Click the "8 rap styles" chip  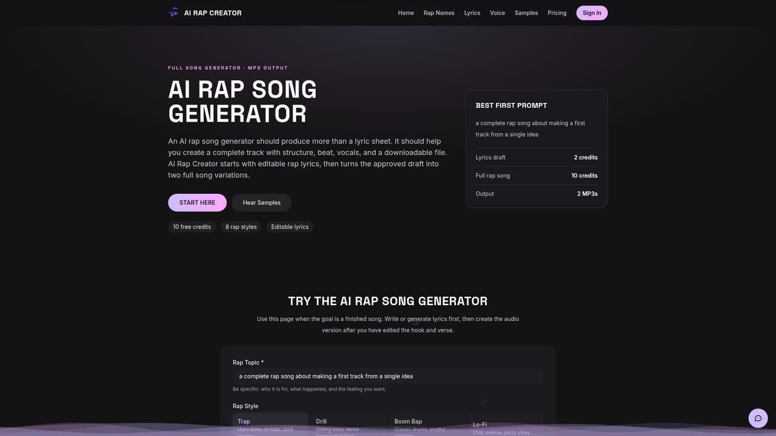point(241,226)
